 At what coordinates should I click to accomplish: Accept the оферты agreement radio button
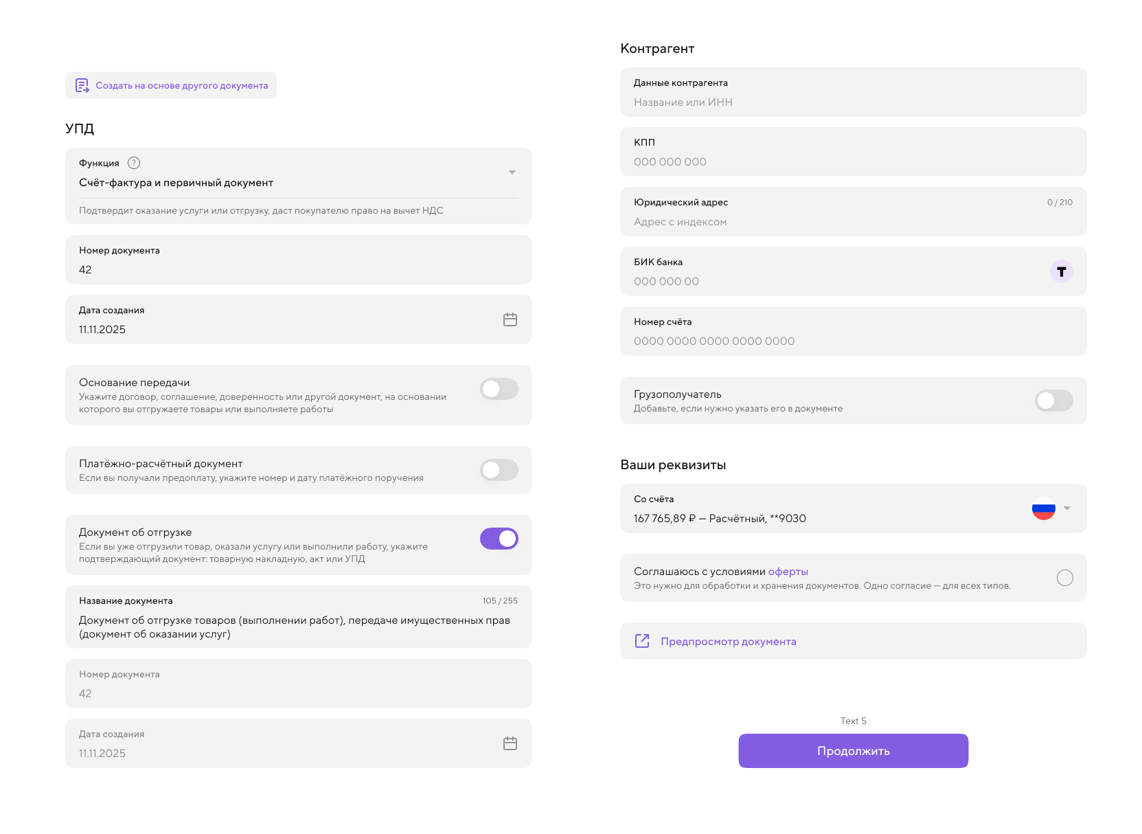pos(1064,578)
